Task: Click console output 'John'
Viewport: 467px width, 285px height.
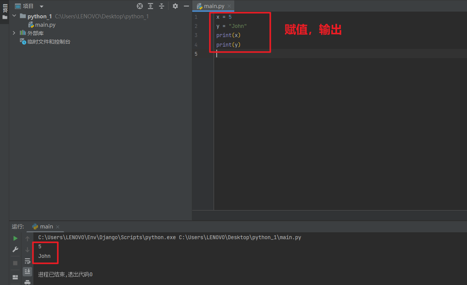Action: point(44,256)
